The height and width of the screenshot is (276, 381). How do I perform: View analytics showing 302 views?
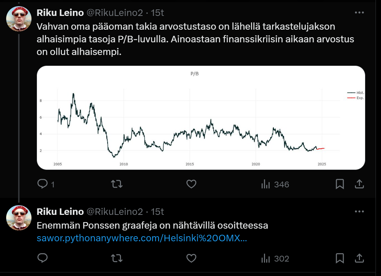pyautogui.click(x=275, y=258)
